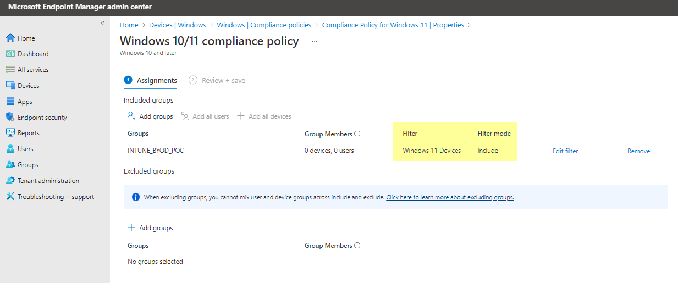Click the Microsoft Endpoint Manager admin center title
This screenshot has width=678, height=283.
point(80,7)
